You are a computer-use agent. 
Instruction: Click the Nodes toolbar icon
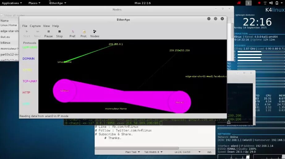(95, 34)
